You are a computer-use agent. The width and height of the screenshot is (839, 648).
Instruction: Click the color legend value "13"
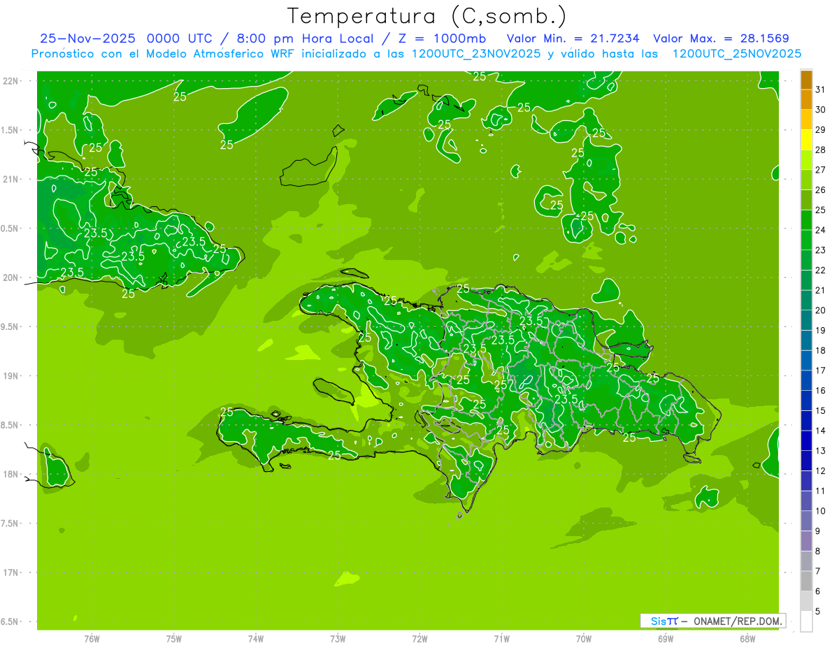pyautogui.click(x=821, y=450)
